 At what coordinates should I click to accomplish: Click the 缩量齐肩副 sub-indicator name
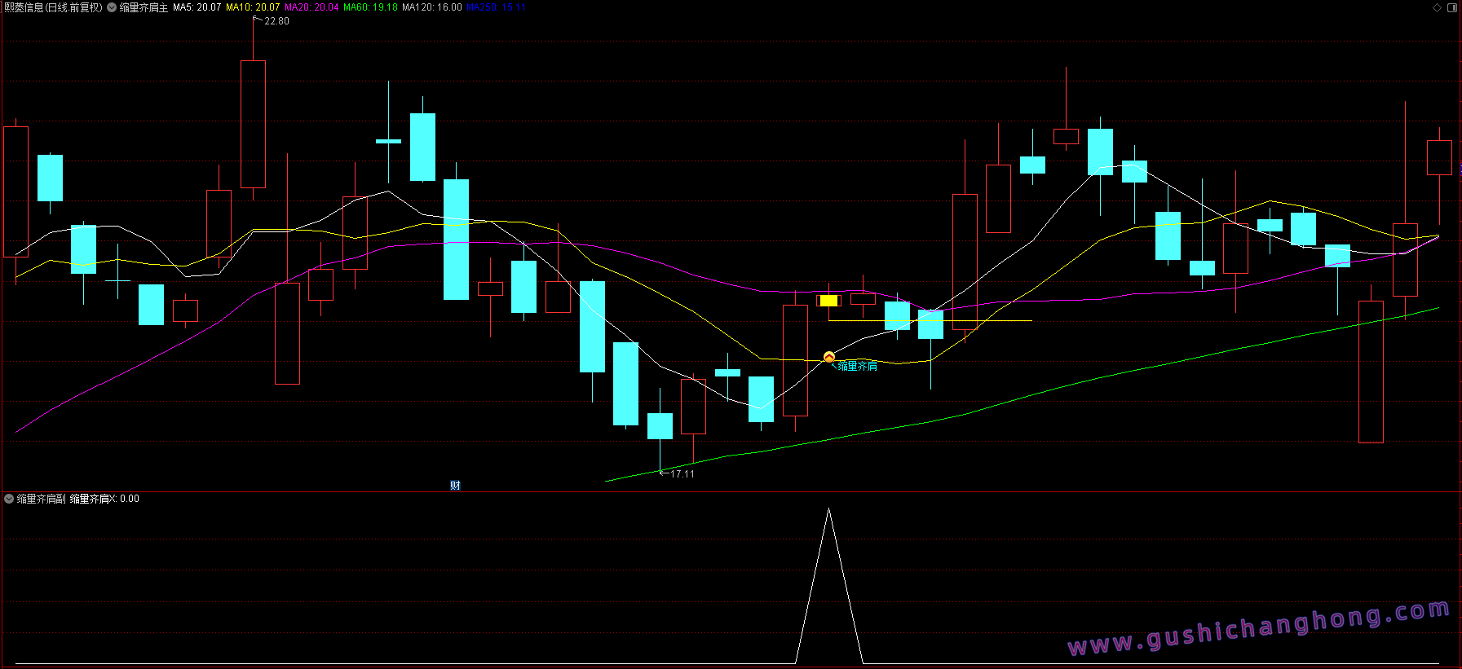(x=41, y=499)
